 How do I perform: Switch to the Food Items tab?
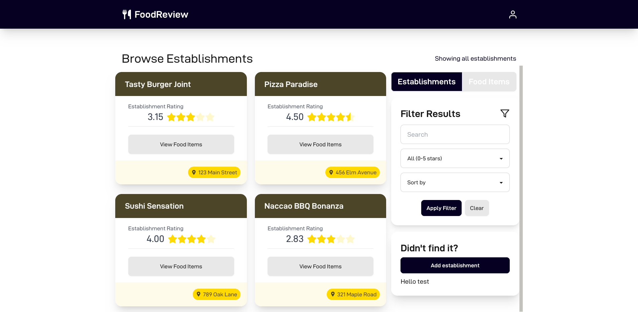pos(489,82)
